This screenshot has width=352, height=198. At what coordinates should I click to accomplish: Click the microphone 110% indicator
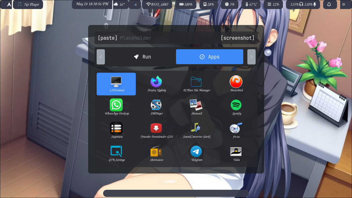310,4
